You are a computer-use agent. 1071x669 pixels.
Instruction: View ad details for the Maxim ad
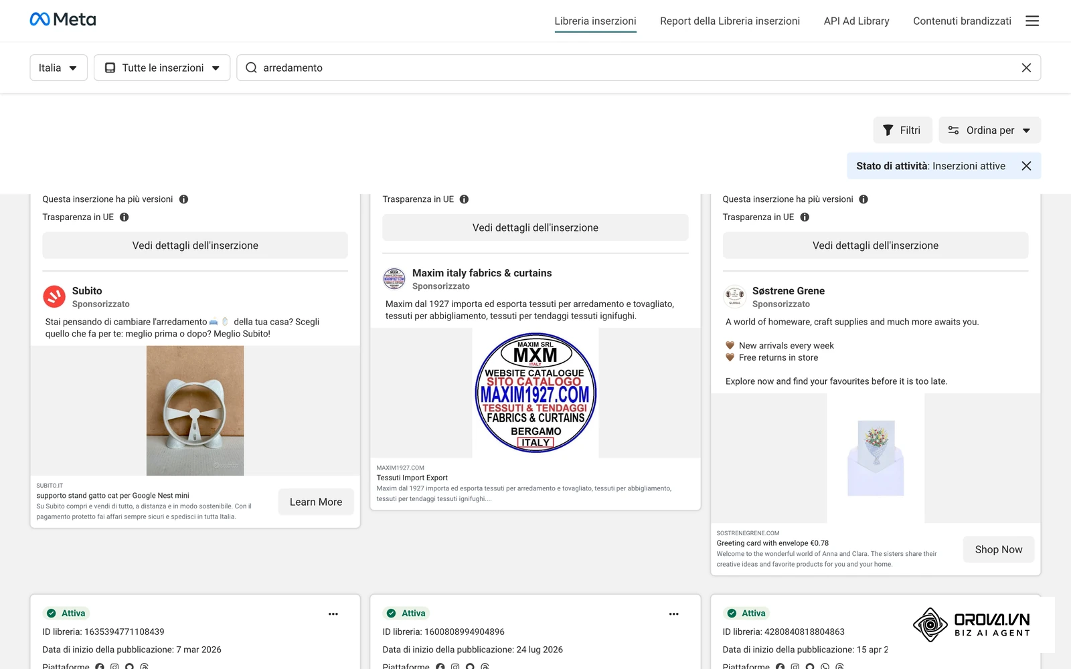pos(535,227)
